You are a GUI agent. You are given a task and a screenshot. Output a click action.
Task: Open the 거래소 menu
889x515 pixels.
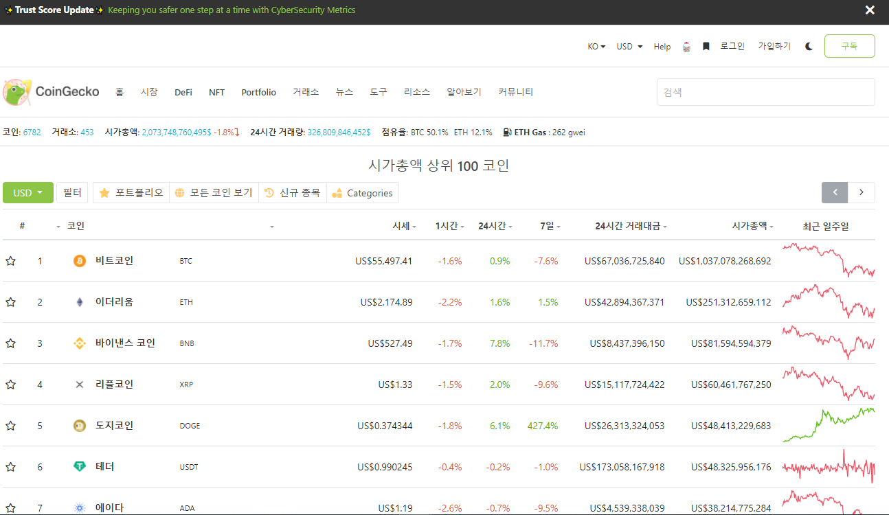[x=306, y=92]
